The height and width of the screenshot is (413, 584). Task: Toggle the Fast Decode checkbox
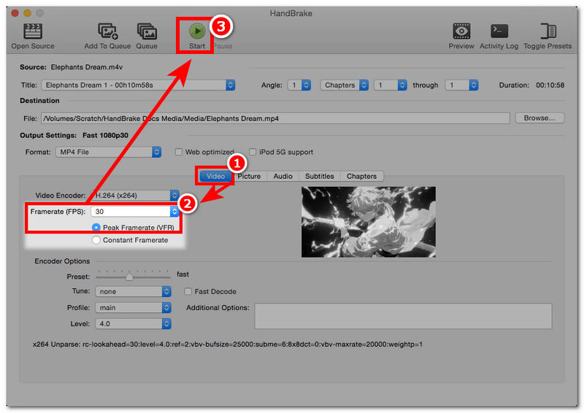[188, 292]
